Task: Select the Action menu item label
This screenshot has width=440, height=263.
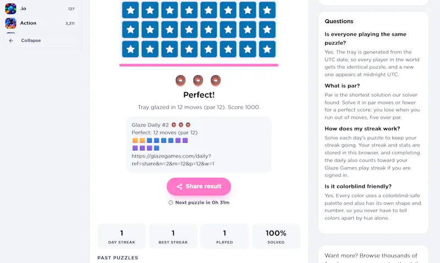Action: click(28, 23)
